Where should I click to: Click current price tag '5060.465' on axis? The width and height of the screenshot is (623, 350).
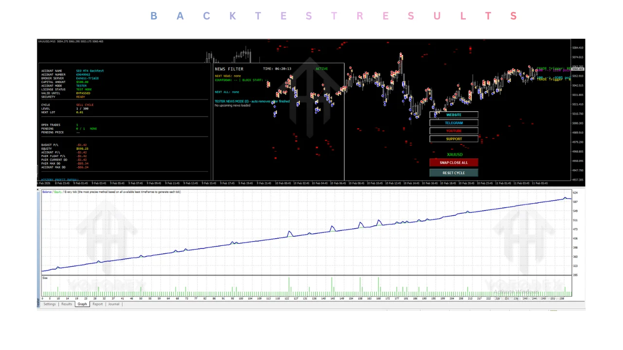578,69
